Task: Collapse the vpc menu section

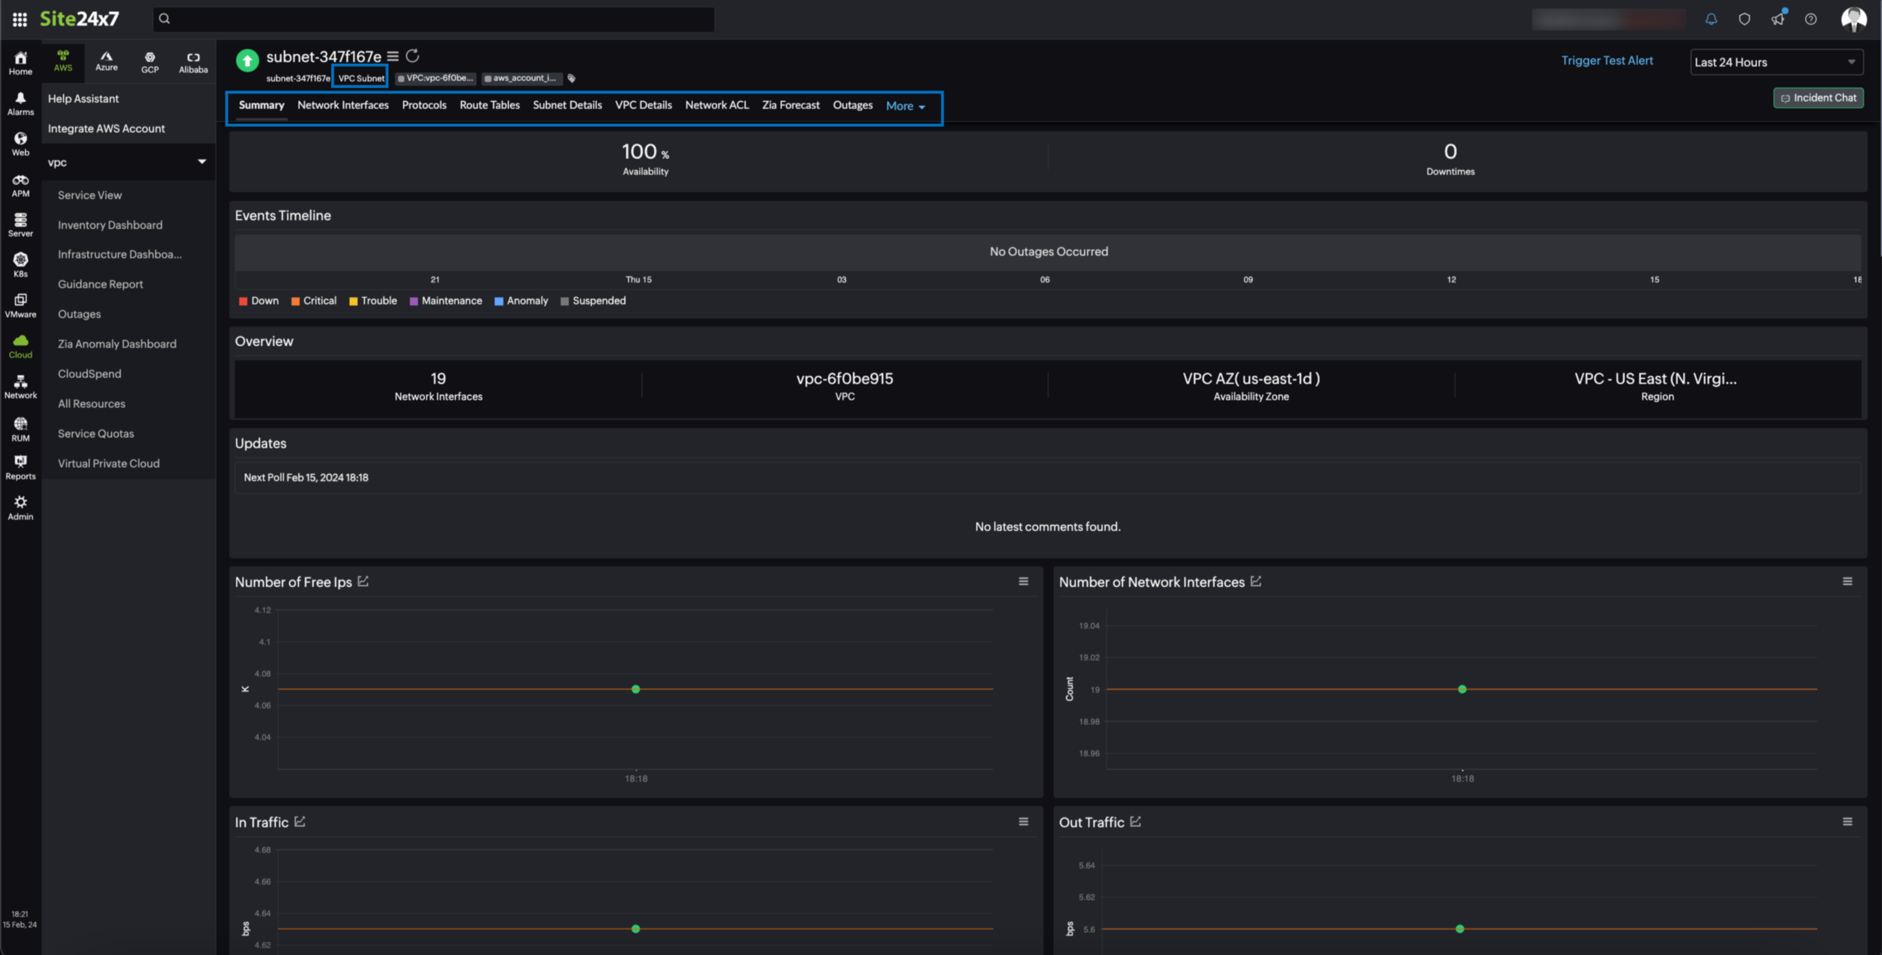Action: tap(202, 162)
